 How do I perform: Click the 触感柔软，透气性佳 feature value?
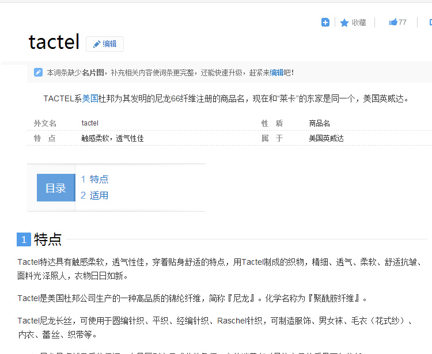click(x=112, y=138)
